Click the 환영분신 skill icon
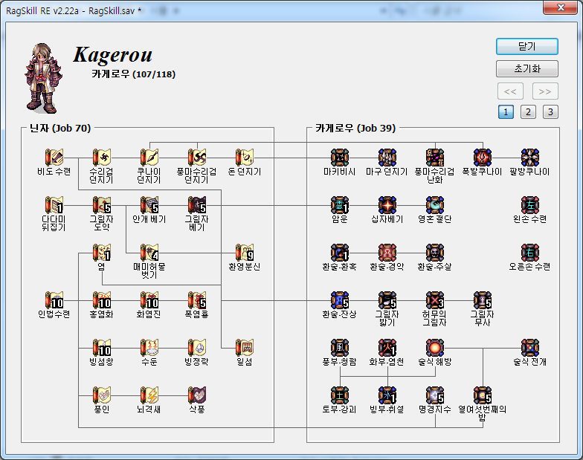Image resolution: width=583 pixels, height=460 pixels. (x=245, y=252)
